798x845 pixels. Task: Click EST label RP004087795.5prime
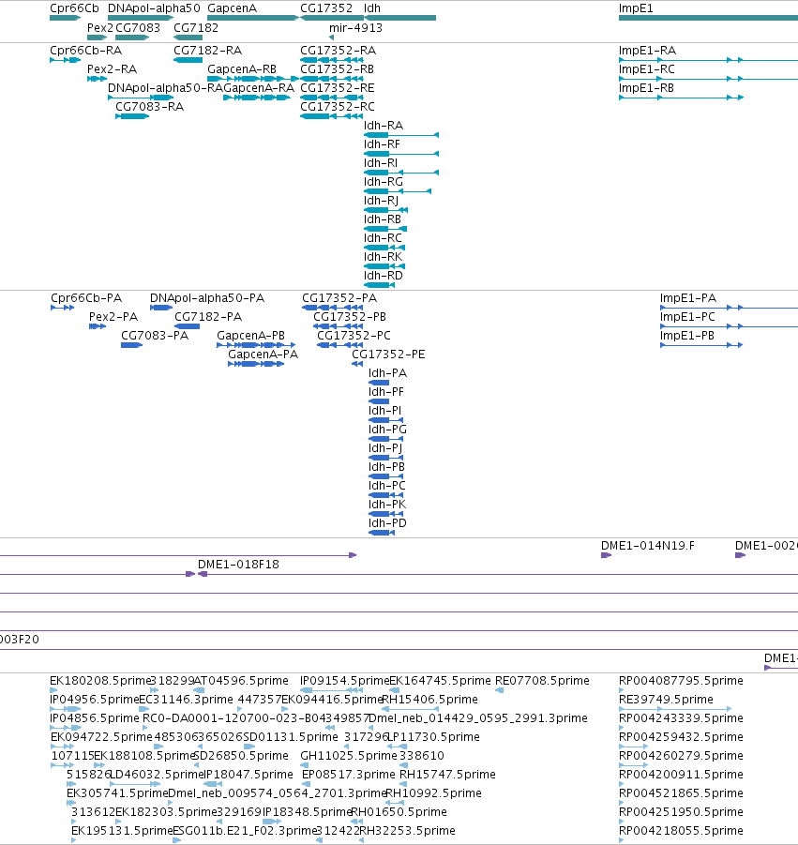coord(681,681)
